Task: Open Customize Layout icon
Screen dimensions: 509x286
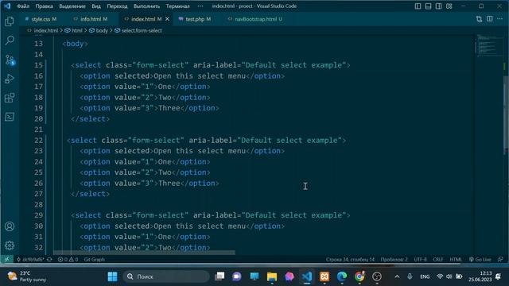Action: 449,6
